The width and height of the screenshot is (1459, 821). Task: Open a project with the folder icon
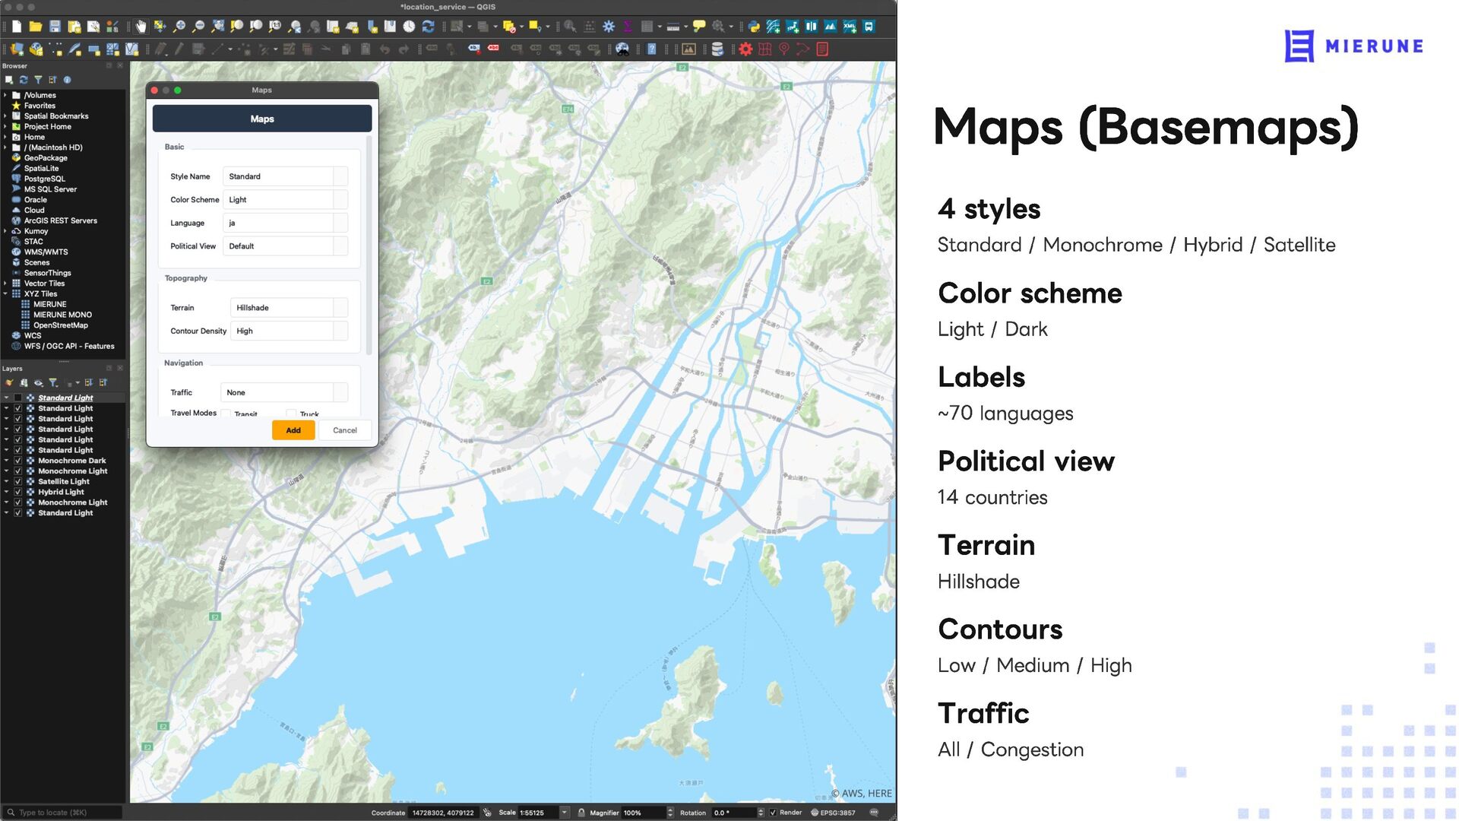tap(36, 27)
